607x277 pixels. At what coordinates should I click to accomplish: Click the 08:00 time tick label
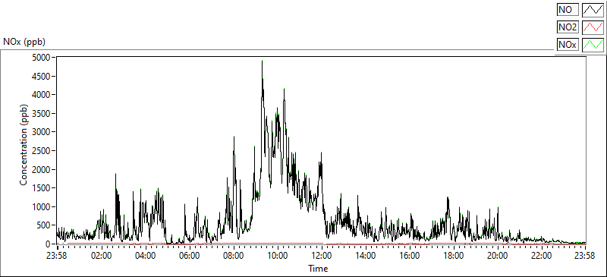(234, 256)
